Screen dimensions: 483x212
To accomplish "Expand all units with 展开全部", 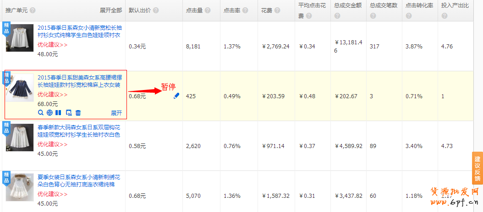I will point(111,11).
